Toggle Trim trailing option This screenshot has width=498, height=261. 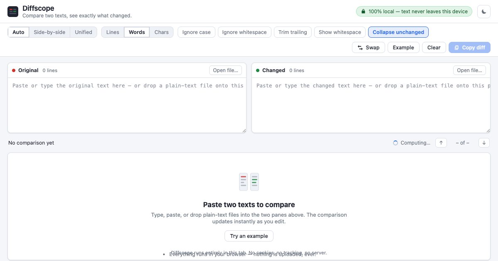293,32
